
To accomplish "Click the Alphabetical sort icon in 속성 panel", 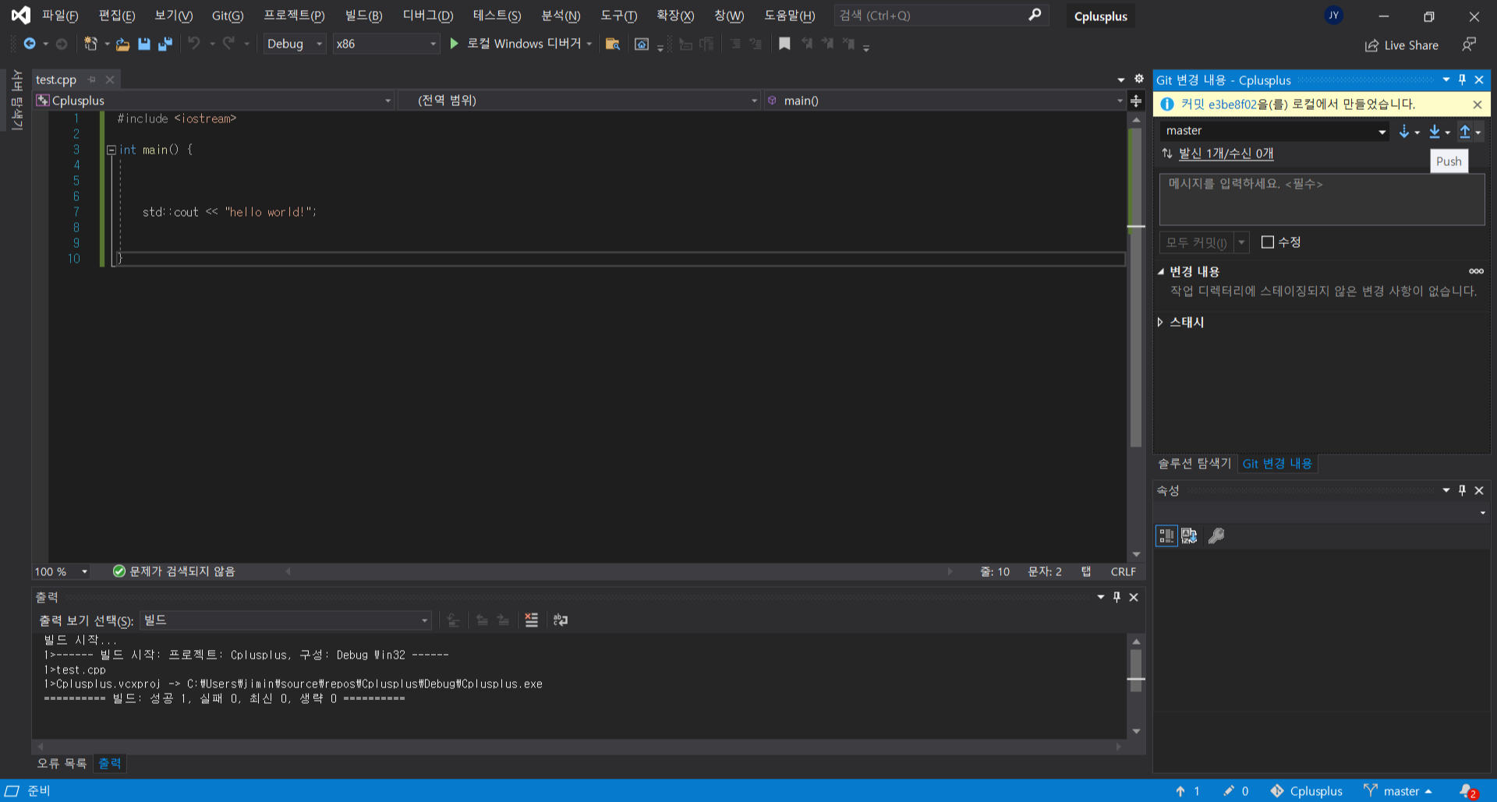I will [x=1189, y=535].
